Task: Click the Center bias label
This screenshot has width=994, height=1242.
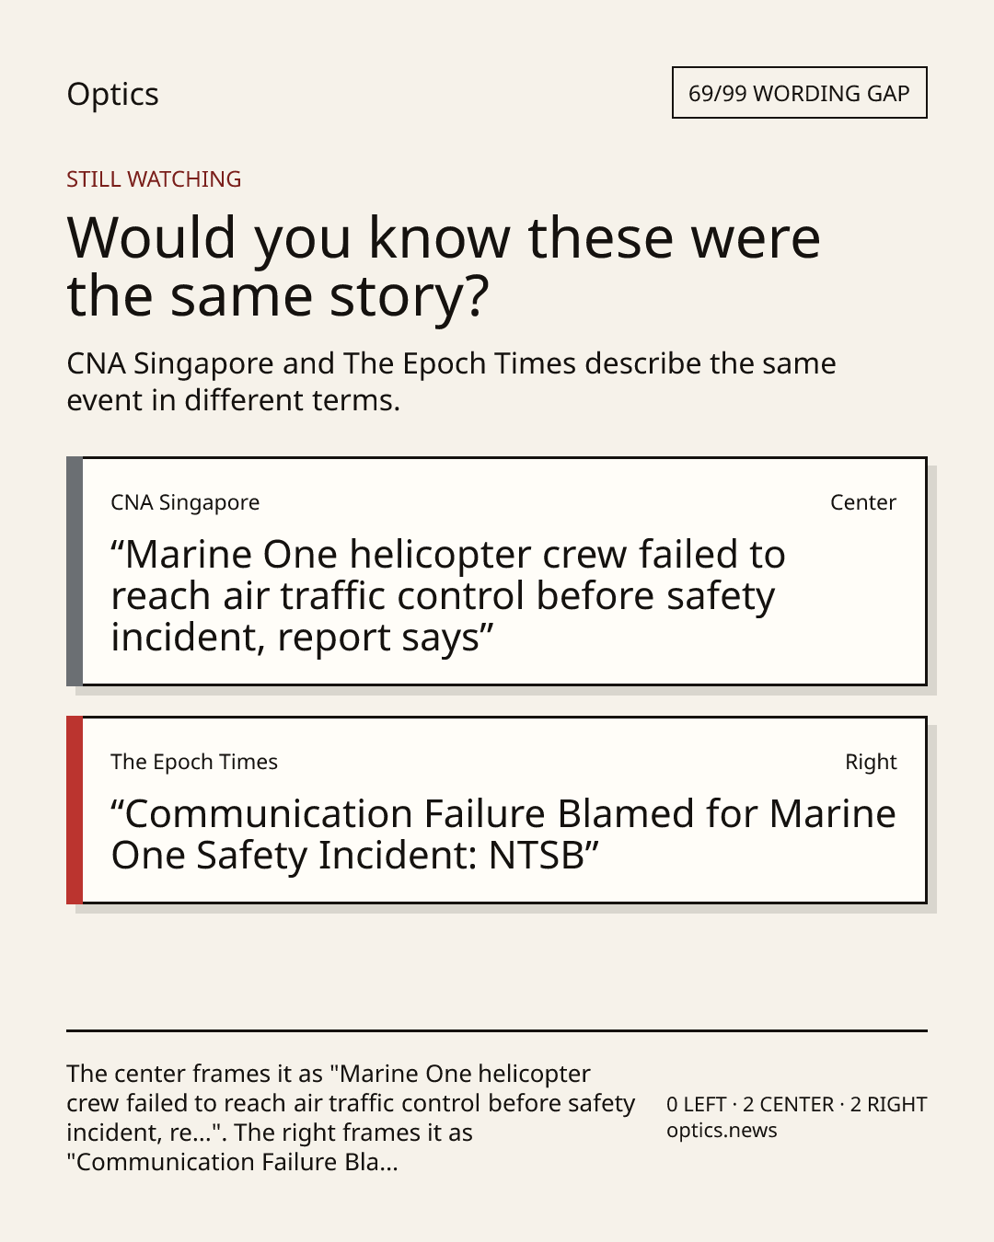Action: (862, 502)
